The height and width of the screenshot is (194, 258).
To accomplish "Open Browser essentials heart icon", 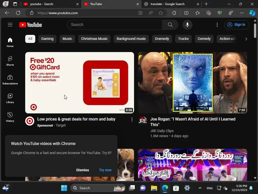I will pyautogui.click(x=220, y=13).
